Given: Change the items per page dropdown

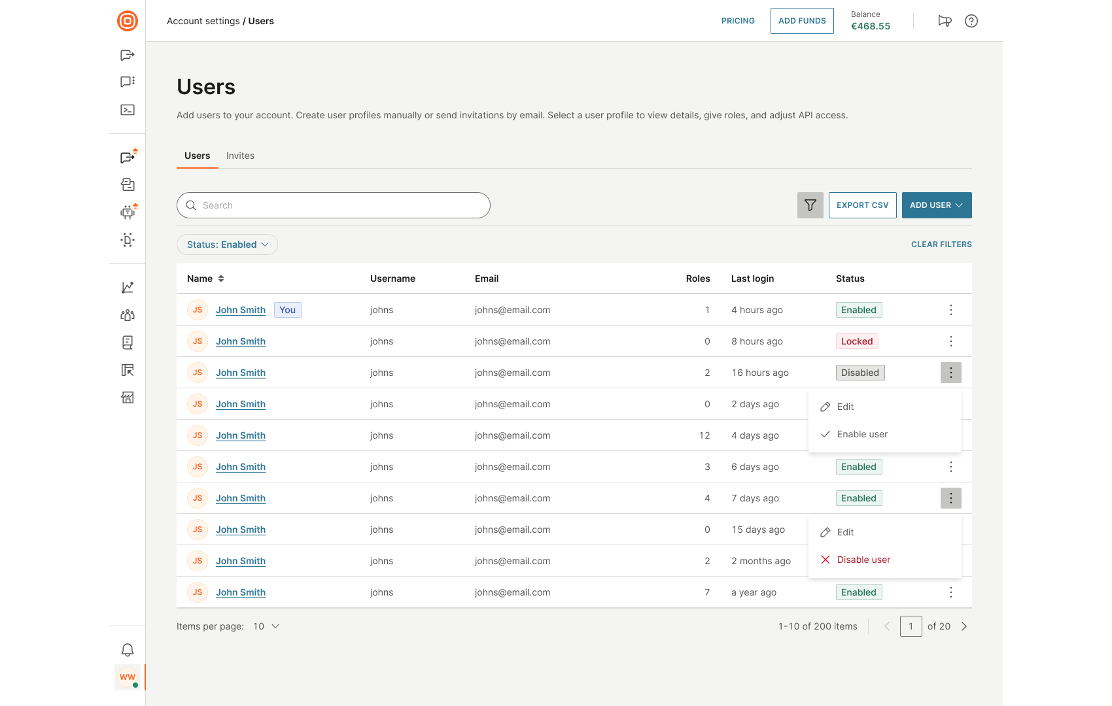Looking at the screenshot, I should 266,626.
